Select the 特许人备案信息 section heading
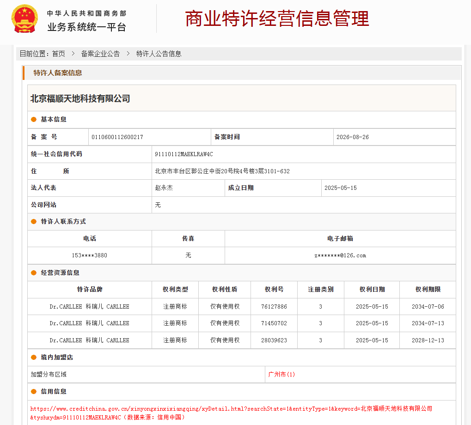 (58, 73)
